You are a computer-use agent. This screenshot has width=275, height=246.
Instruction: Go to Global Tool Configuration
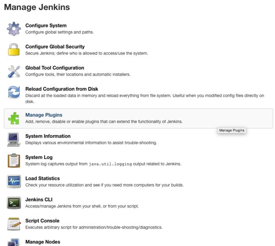click(55, 68)
